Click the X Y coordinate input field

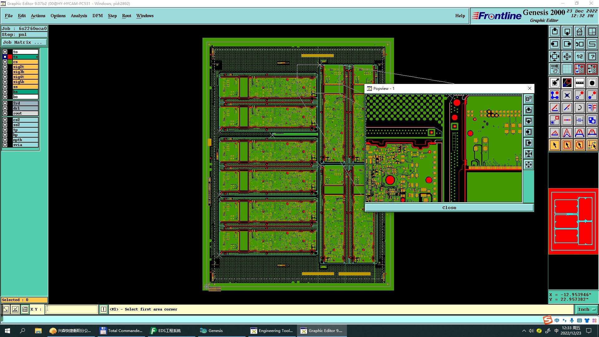pos(72,309)
